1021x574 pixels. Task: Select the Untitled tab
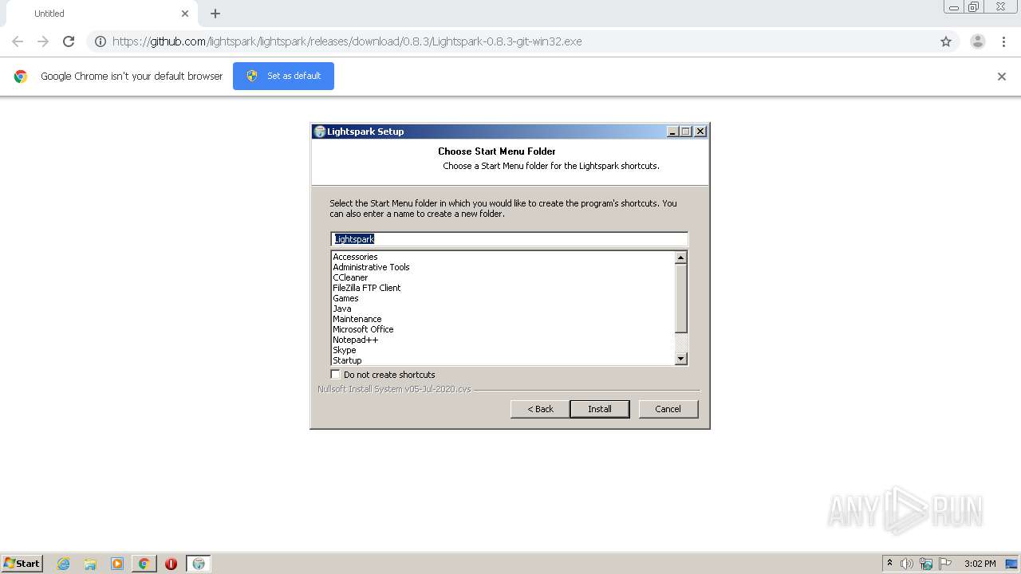pos(102,14)
